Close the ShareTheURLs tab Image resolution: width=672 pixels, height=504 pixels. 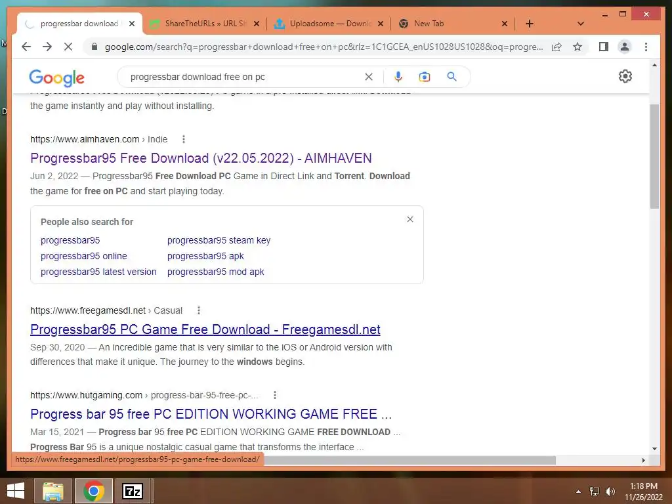pyautogui.click(x=257, y=24)
